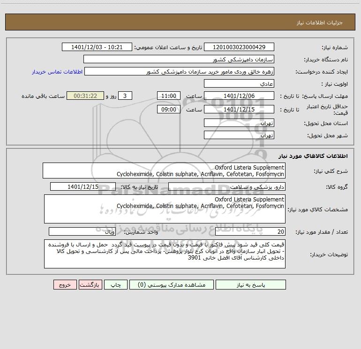Click the text 'ساعت باقی مانده'

pyautogui.click(x=43, y=96)
